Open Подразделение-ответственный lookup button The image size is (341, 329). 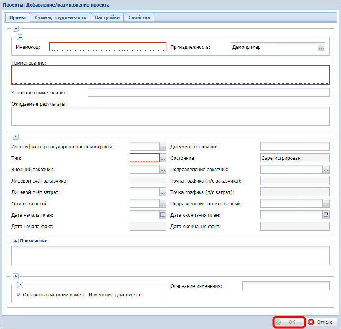click(326, 203)
